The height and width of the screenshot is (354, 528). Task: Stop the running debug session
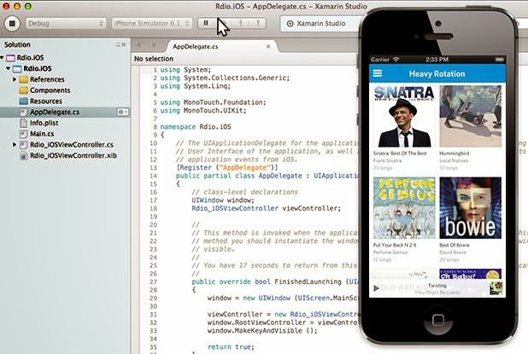pyautogui.click(x=12, y=24)
